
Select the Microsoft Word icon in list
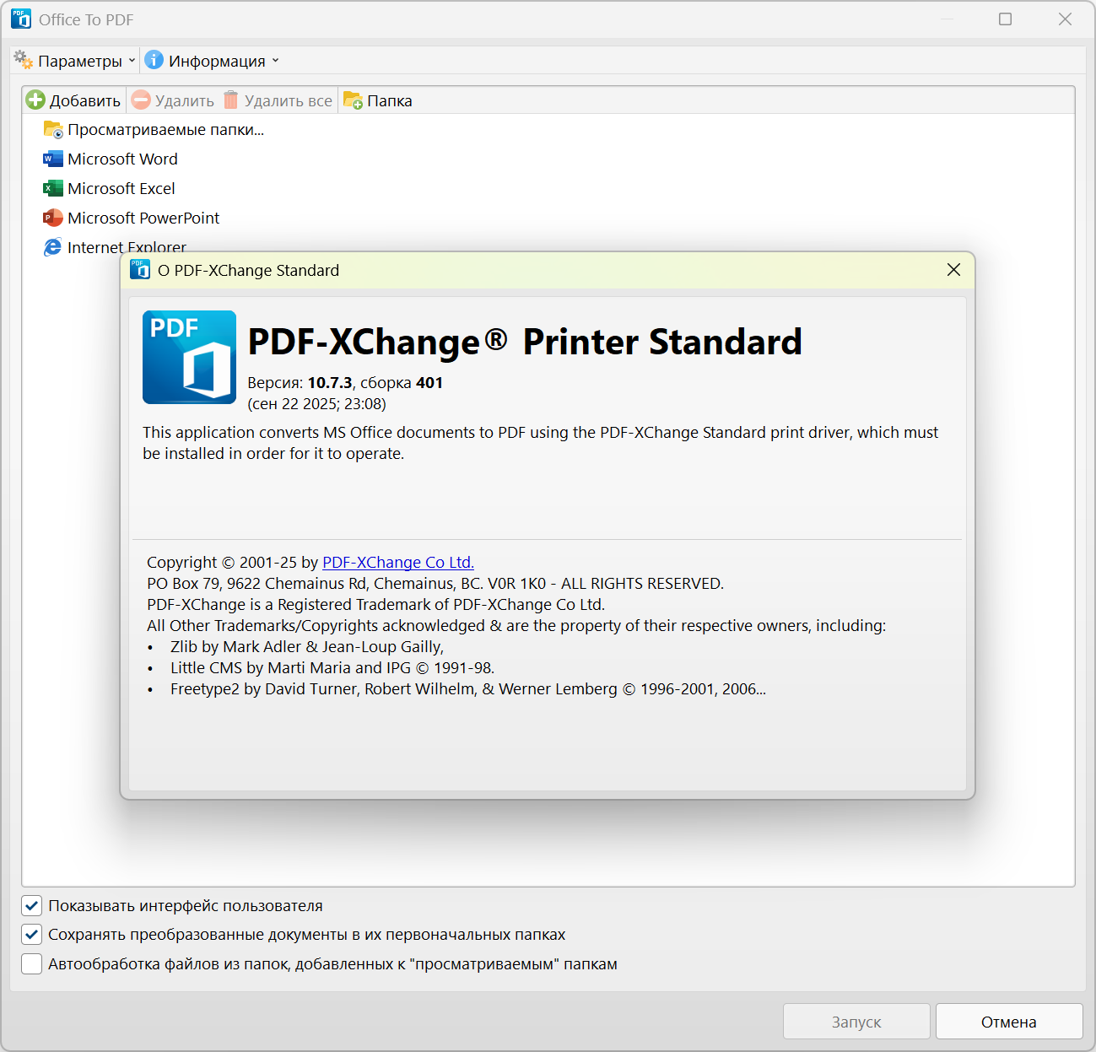[53, 159]
